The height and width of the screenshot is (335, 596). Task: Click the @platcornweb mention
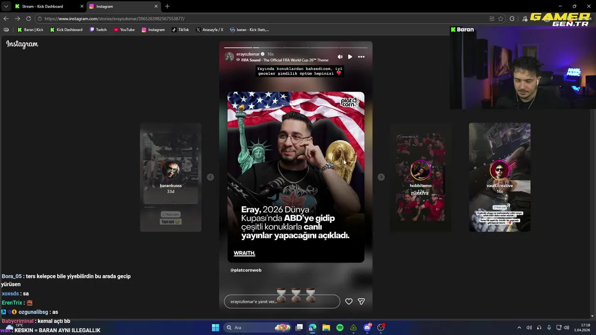[246, 270]
